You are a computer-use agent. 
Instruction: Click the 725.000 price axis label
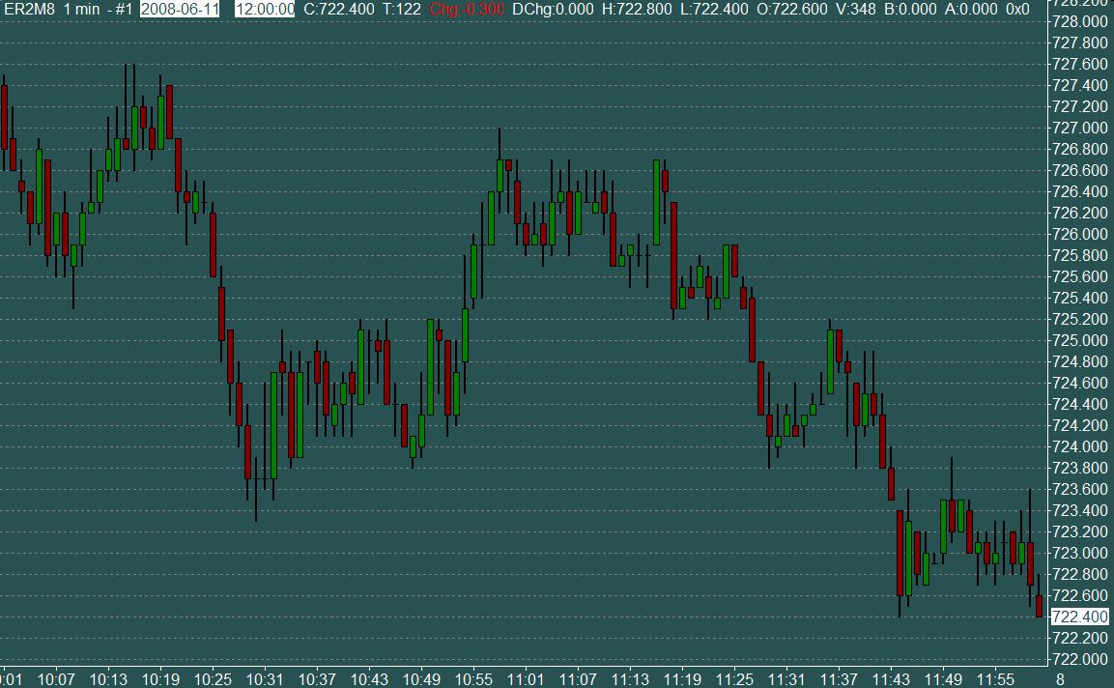click(x=1080, y=340)
